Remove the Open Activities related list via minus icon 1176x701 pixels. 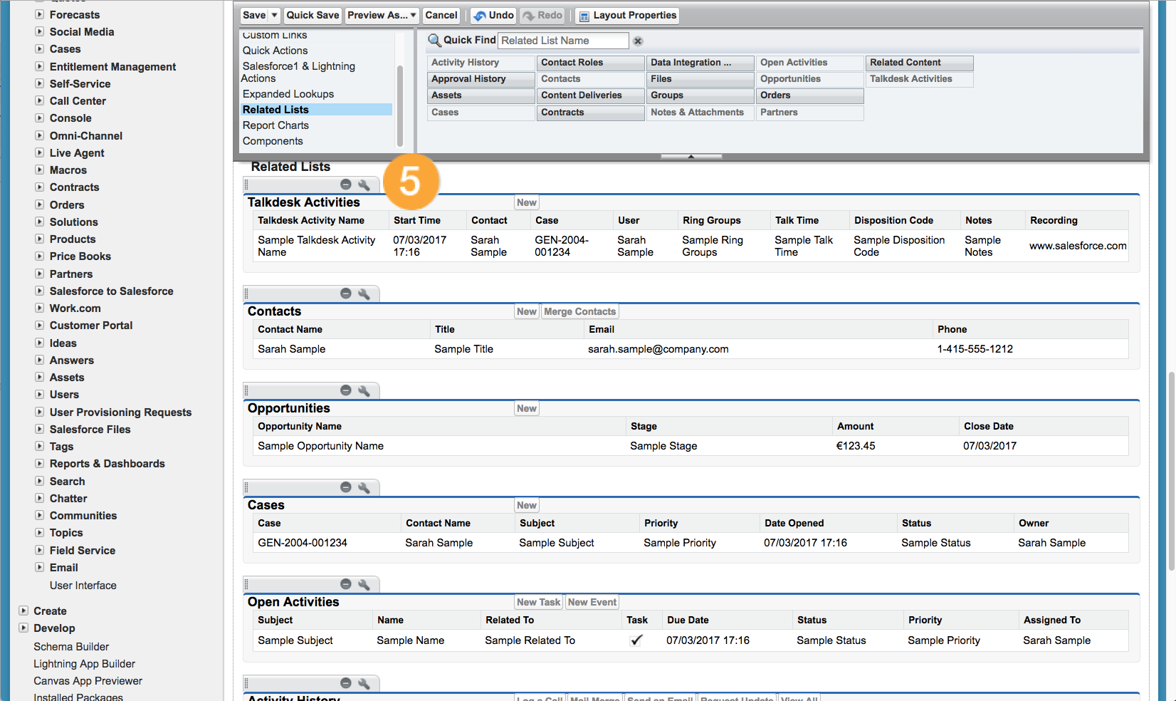(346, 584)
